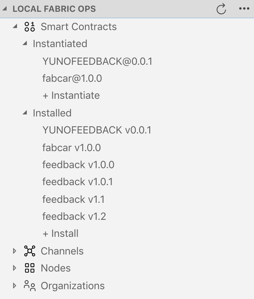Click the Nodes grid icon
The height and width of the screenshot is (299, 254).
click(30, 268)
